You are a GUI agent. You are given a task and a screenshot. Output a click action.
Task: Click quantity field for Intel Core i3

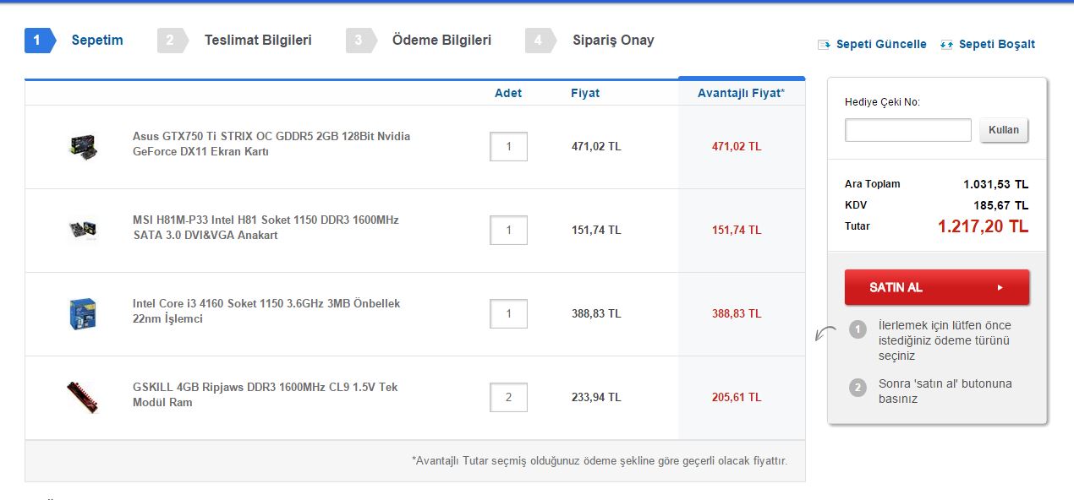(x=508, y=313)
